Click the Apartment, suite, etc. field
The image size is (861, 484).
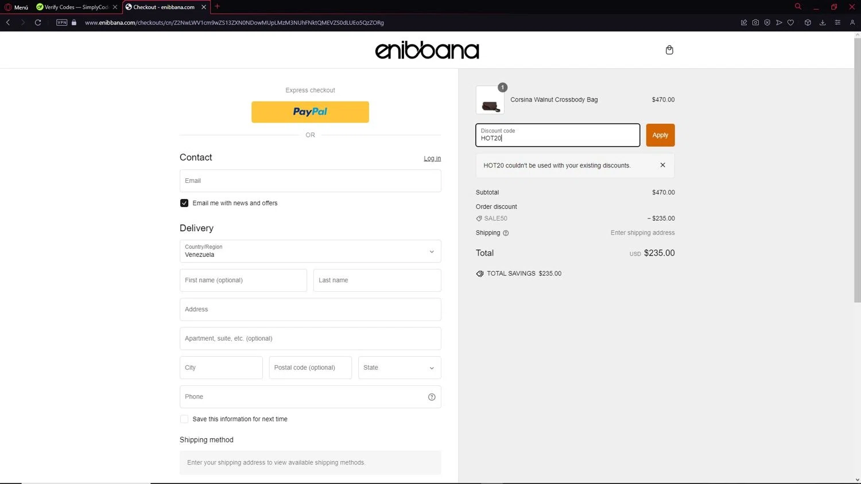coord(310,338)
